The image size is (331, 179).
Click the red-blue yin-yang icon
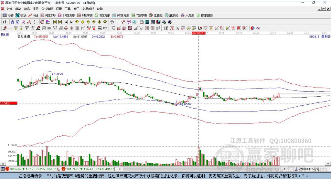click(x=252, y=28)
